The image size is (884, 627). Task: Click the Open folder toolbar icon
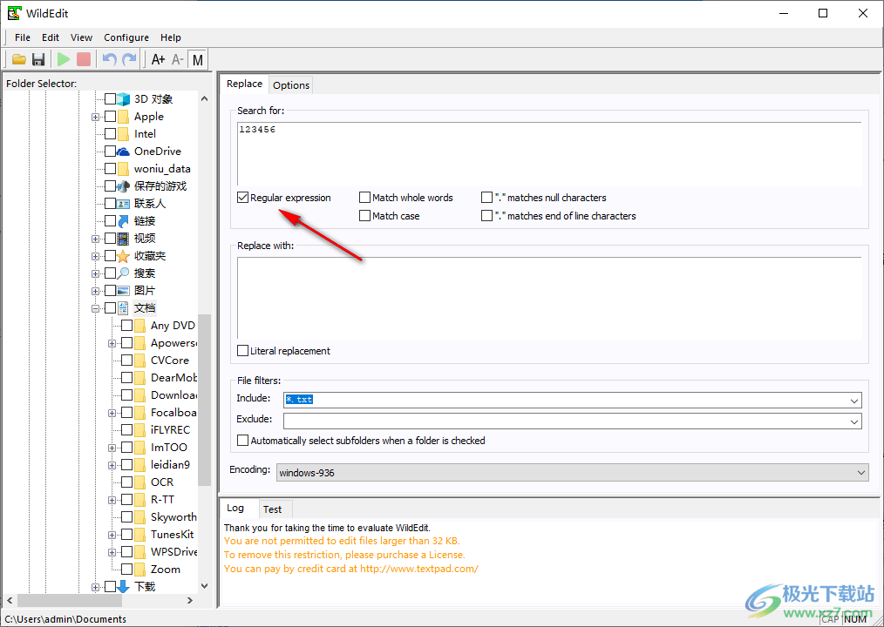coord(18,59)
